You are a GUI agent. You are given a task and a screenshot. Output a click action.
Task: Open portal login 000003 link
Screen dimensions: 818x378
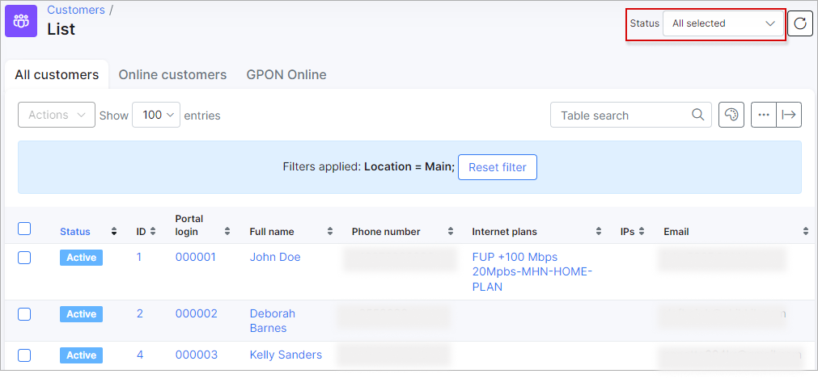click(196, 355)
